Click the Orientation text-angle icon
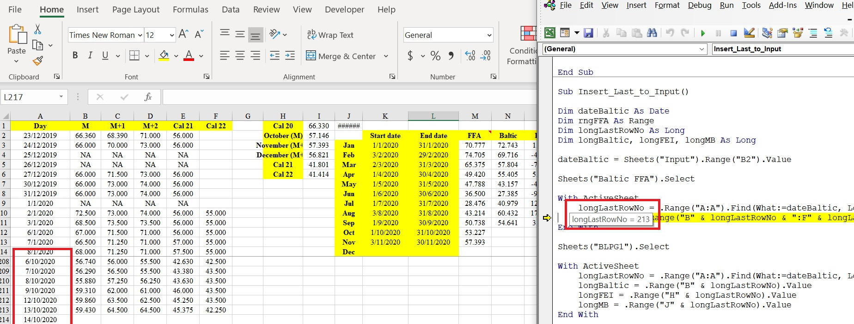The image size is (854, 324). coord(275,34)
